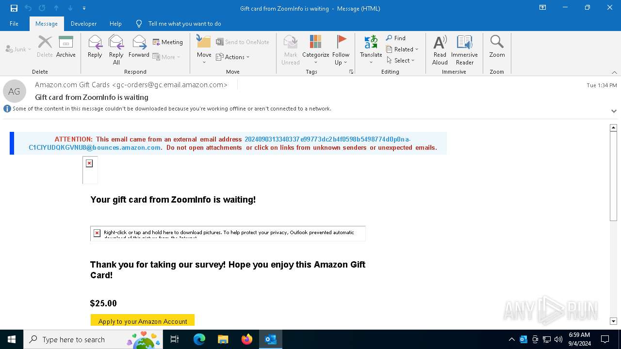This screenshot has width=621, height=349.
Task: Launch Microsoft Edge from the taskbar
Action: tap(199, 339)
